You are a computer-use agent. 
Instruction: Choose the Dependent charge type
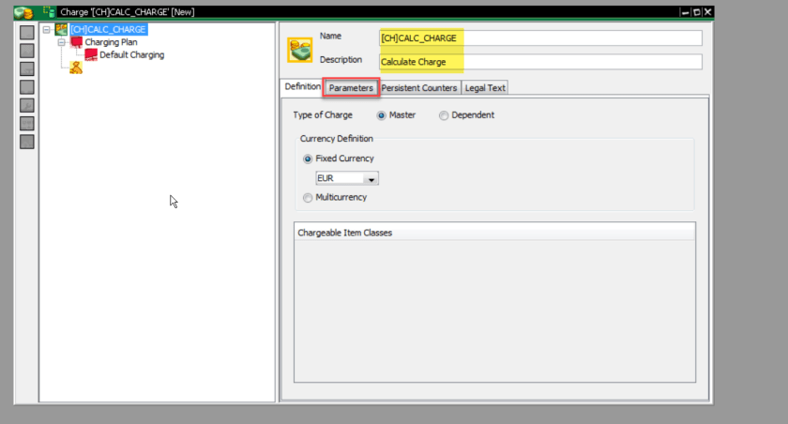pyautogui.click(x=444, y=115)
